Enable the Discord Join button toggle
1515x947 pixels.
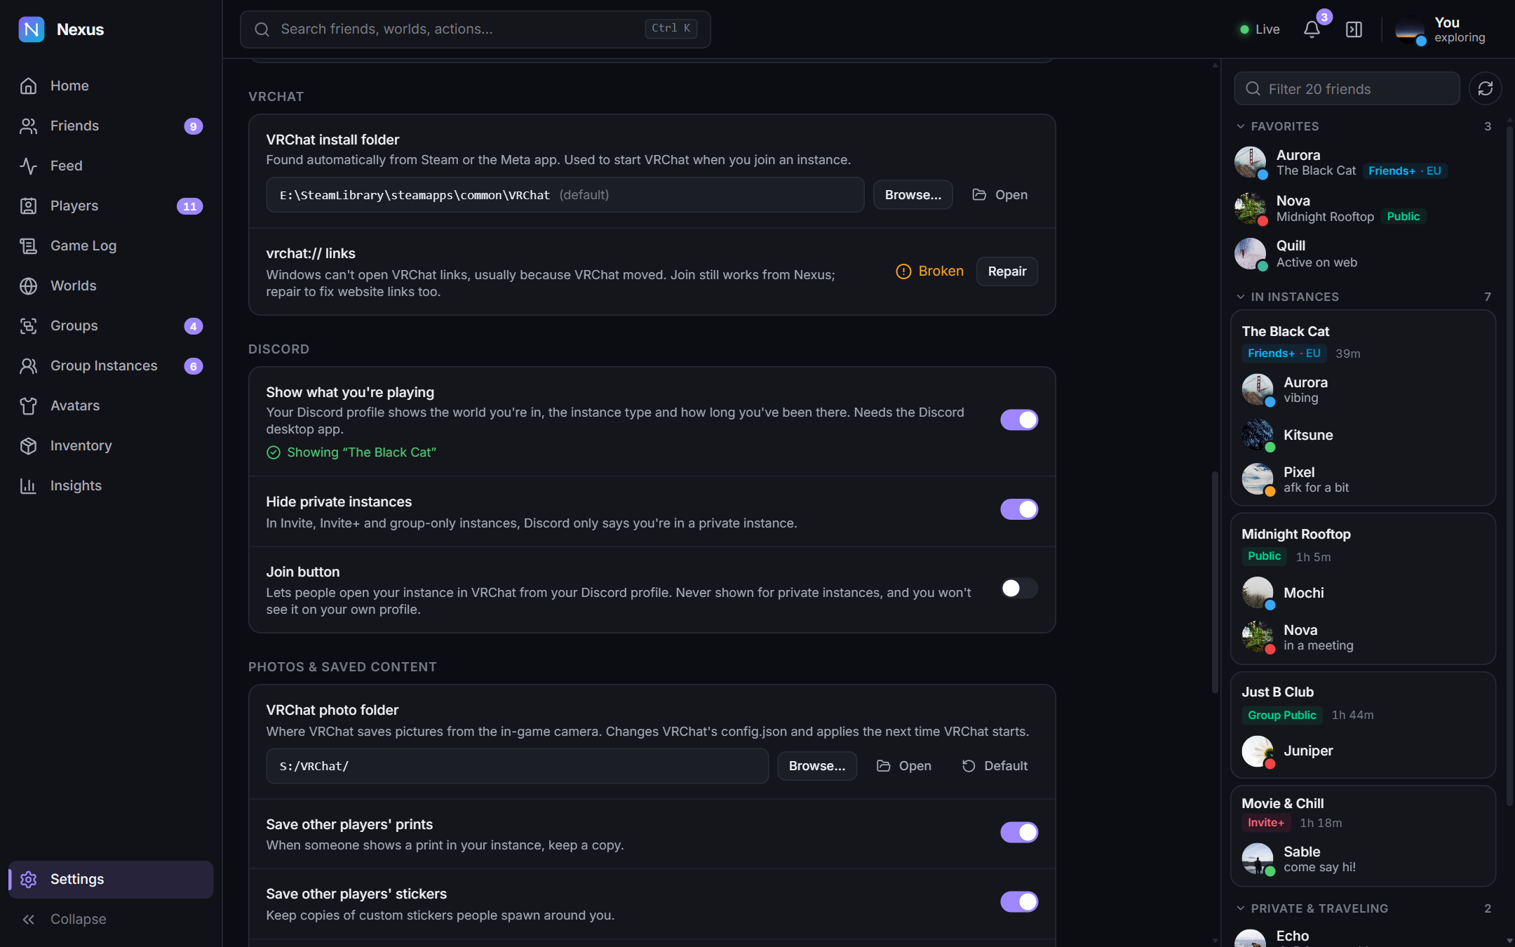(x=1019, y=588)
